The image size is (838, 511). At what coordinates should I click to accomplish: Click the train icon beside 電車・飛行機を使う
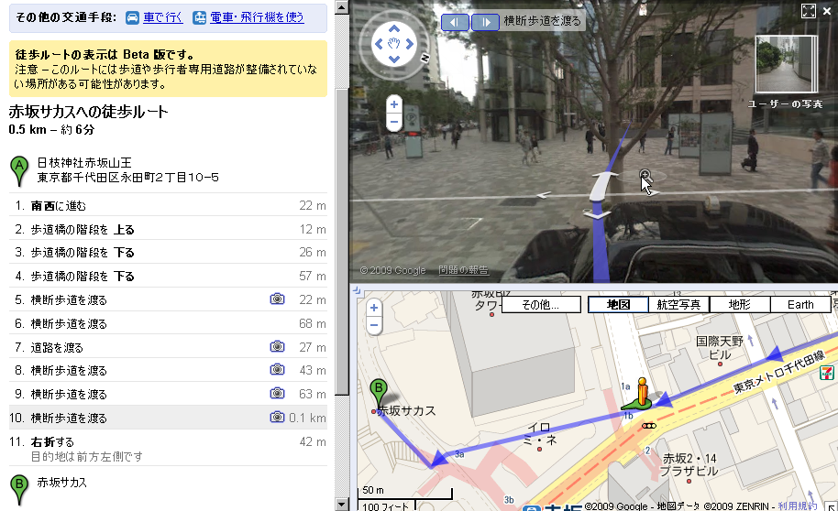[x=199, y=17]
